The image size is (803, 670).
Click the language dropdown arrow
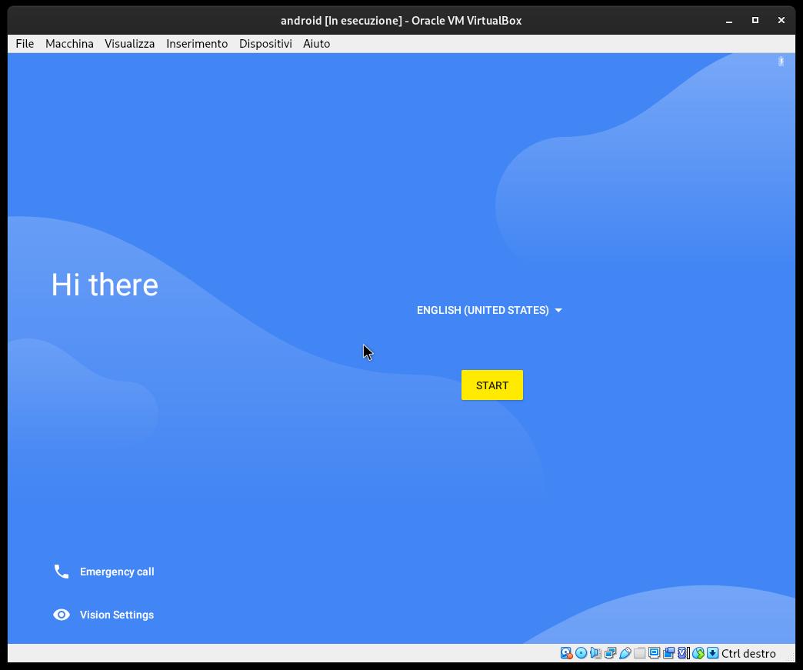coord(558,311)
